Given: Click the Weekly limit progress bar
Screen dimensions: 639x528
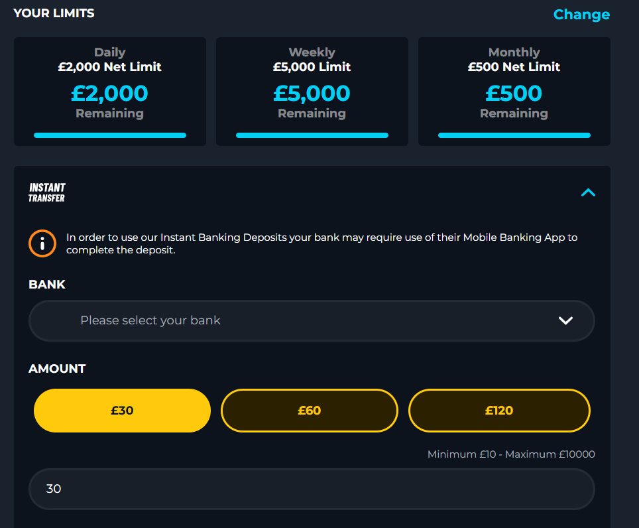Looking at the screenshot, I should click(312, 135).
